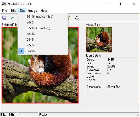Maximize the Clic window
This screenshot has width=140, height=117.
tap(122, 4)
